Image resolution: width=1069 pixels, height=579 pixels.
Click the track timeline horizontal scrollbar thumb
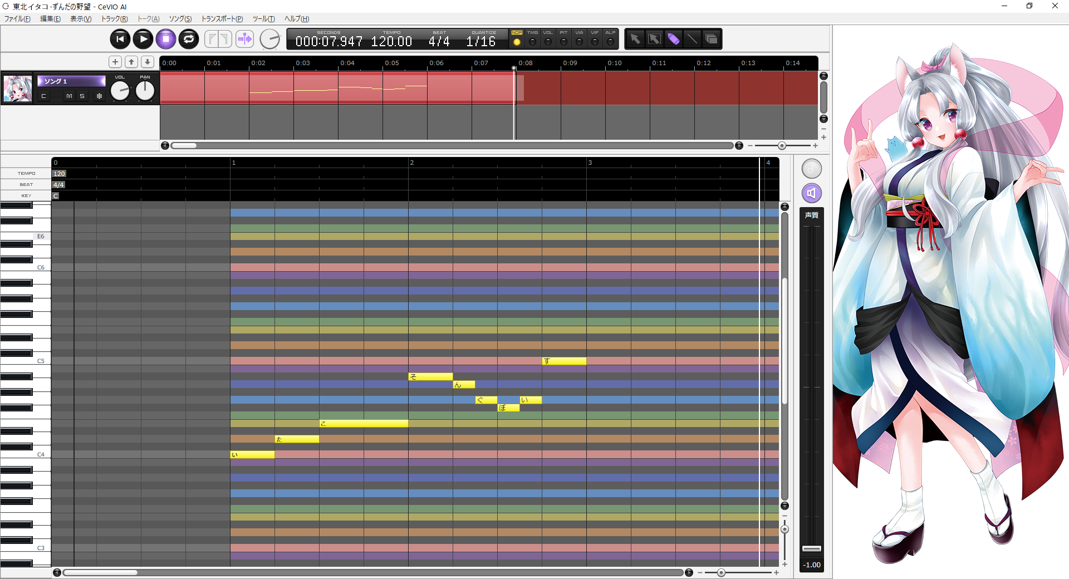point(184,146)
